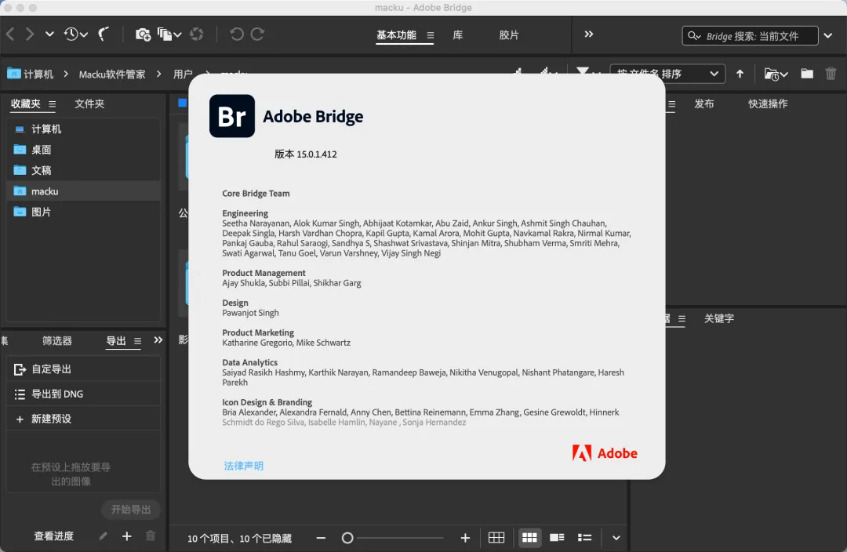Expand the search options dropdown arrow
The height and width of the screenshot is (552, 847).
[x=828, y=35]
